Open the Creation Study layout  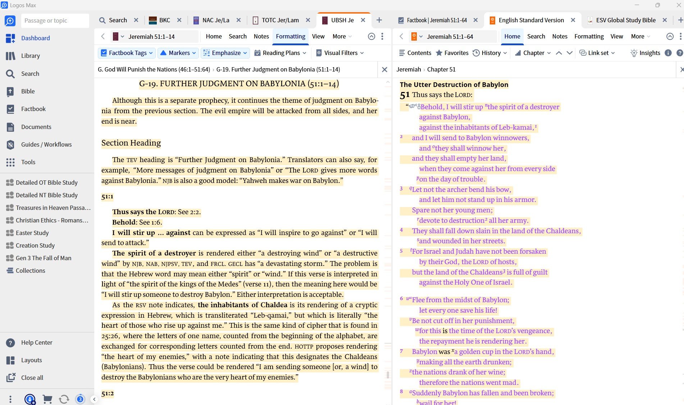[x=35, y=245]
